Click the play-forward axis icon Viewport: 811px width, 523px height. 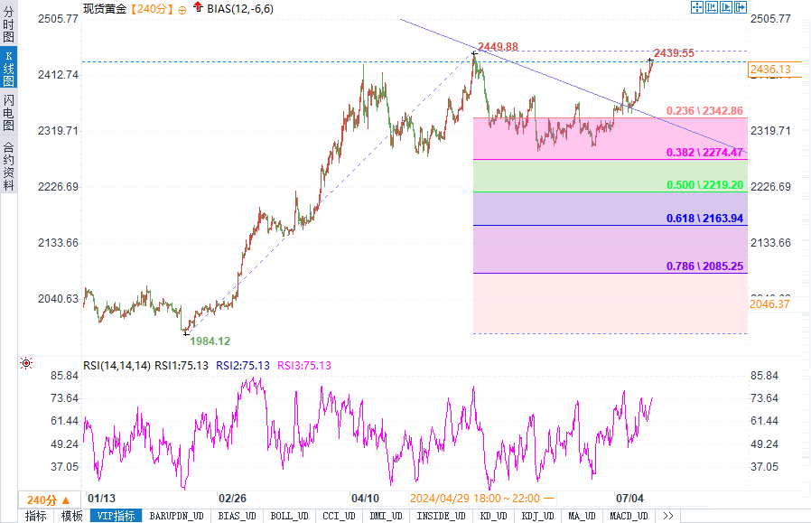click(x=726, y=7)
